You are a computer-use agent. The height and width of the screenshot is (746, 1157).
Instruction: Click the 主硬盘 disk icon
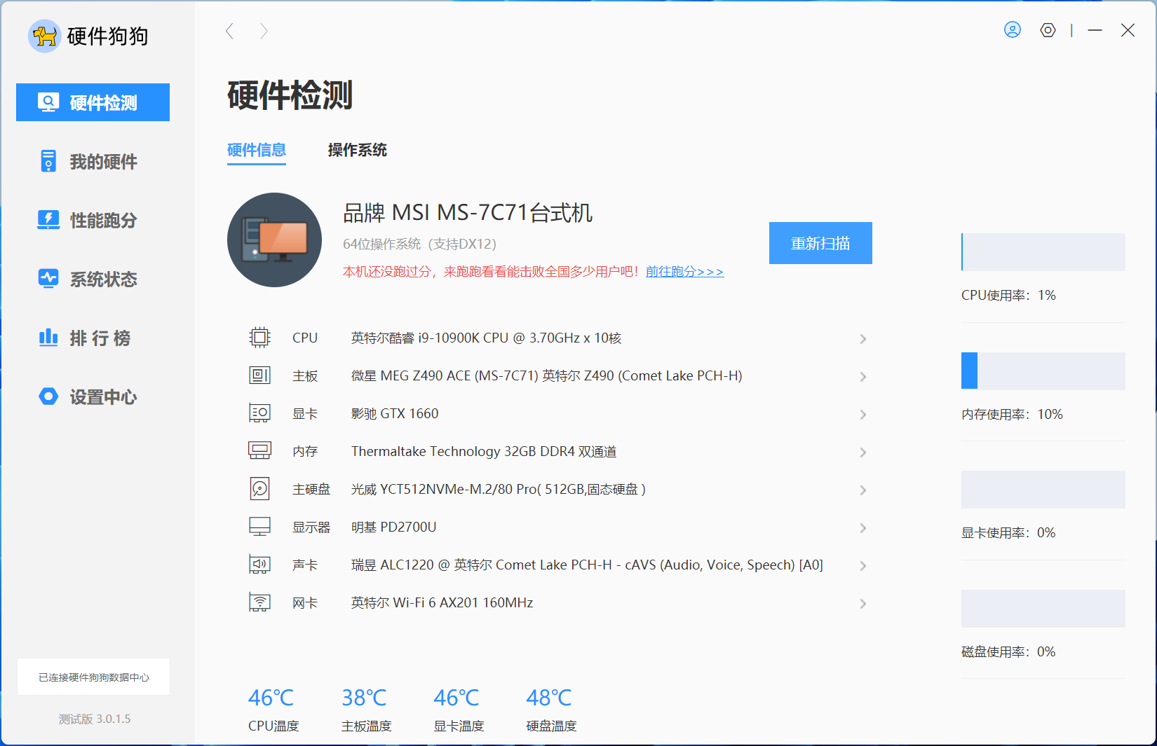pyautogui.click(x=259, y=489)
